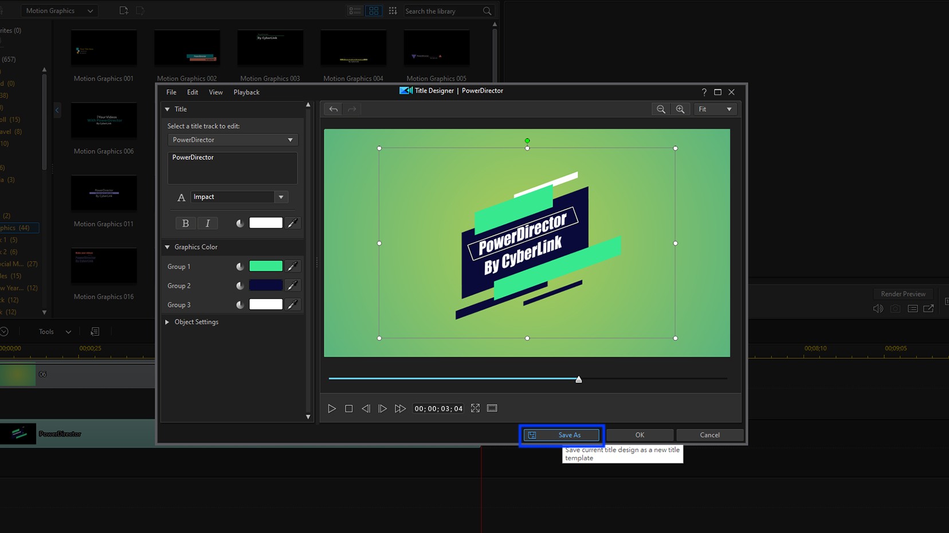949x533 pixels.
Task: Select Motion Graphics 001 thumbnail
Action: coord(104,48)
